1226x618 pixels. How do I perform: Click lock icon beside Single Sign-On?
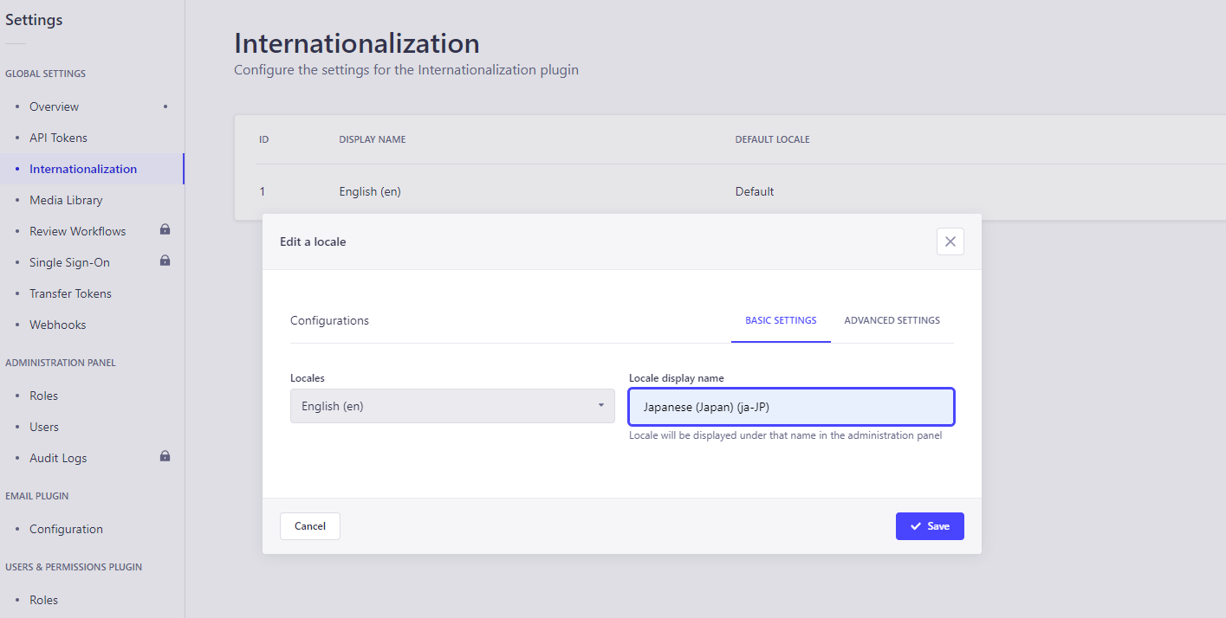click(x=165, y=261)
